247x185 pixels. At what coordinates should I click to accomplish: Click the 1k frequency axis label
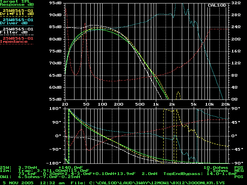(155, 104)
